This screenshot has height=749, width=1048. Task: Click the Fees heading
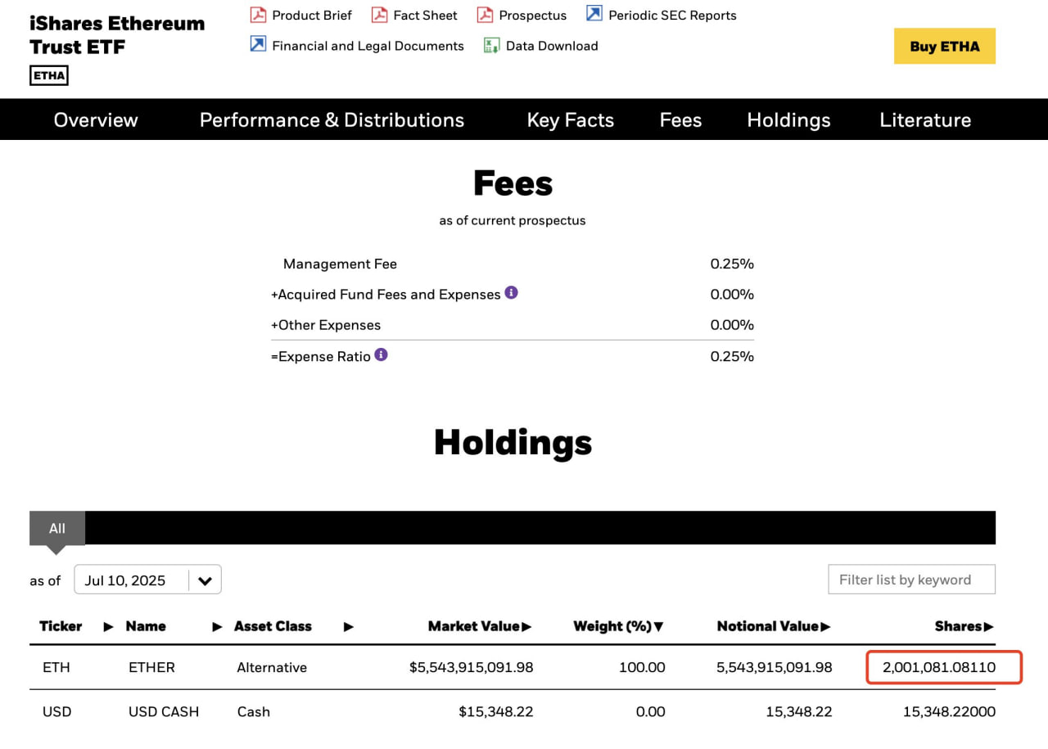click(513, 183)
